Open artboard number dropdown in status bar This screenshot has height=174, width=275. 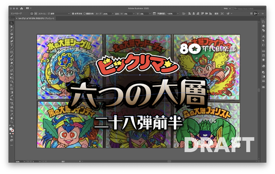[x=40, y=162]
